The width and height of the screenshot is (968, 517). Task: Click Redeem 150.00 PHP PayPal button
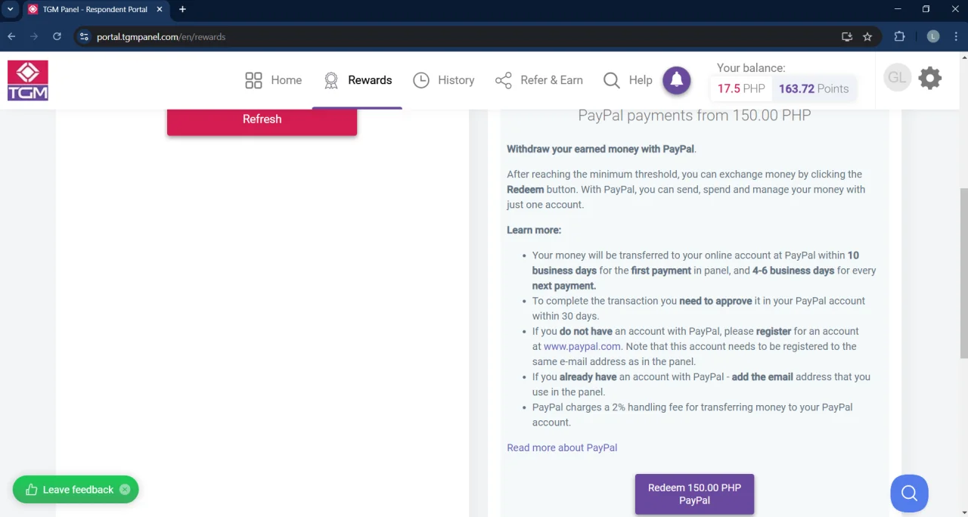[x=694, y=494]
